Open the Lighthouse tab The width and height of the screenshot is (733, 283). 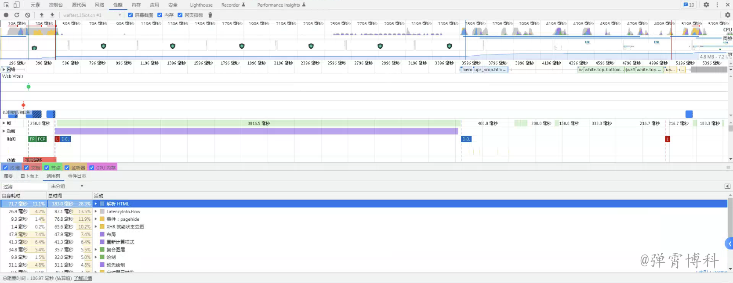(x=201, y=5)
